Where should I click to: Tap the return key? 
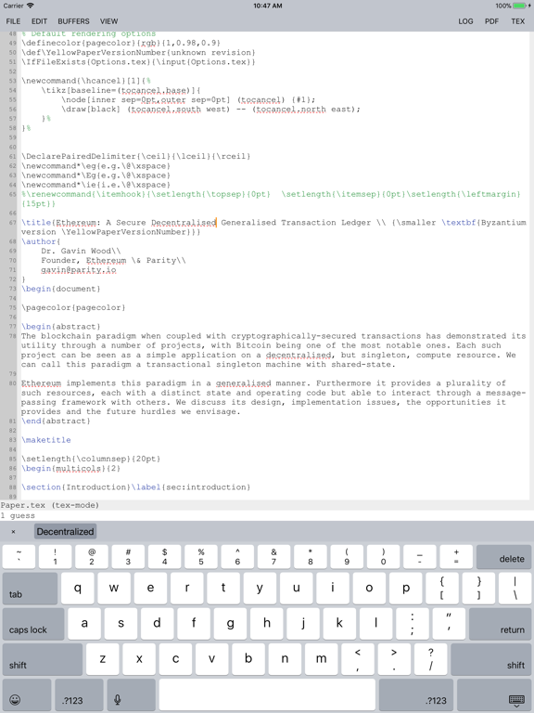[501, 624]
